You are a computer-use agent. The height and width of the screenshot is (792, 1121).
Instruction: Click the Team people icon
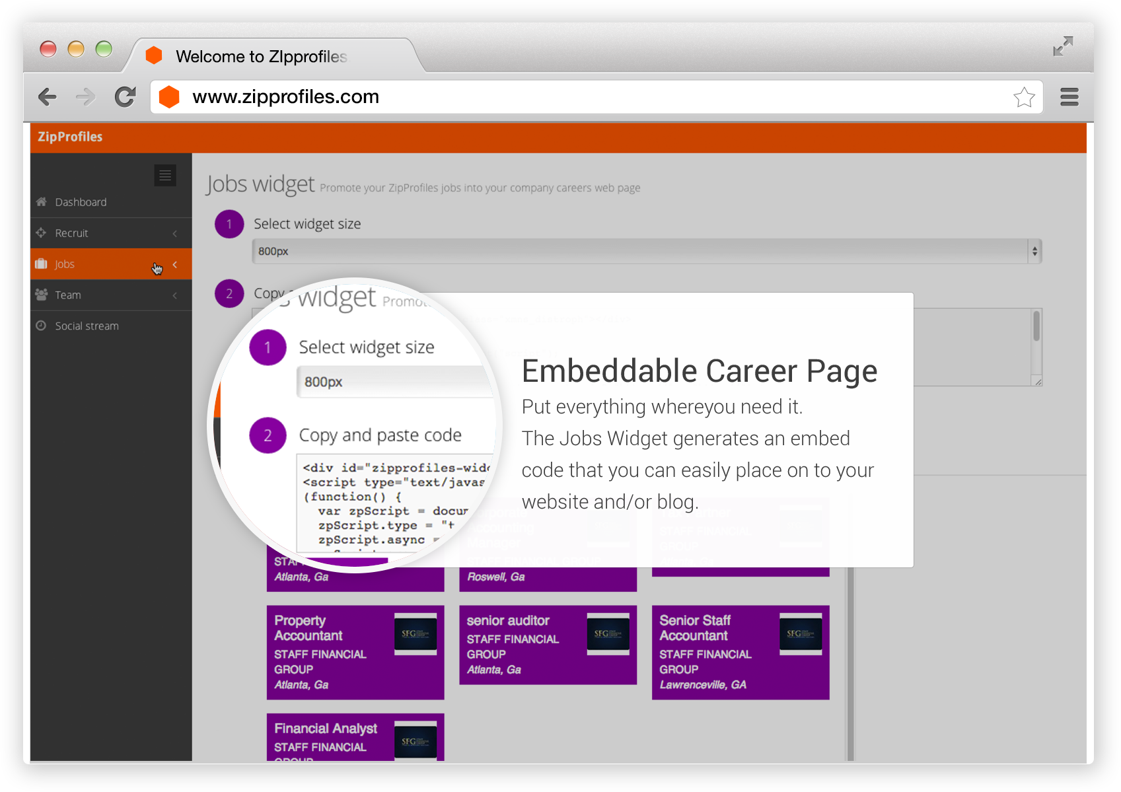coord(40,295)
